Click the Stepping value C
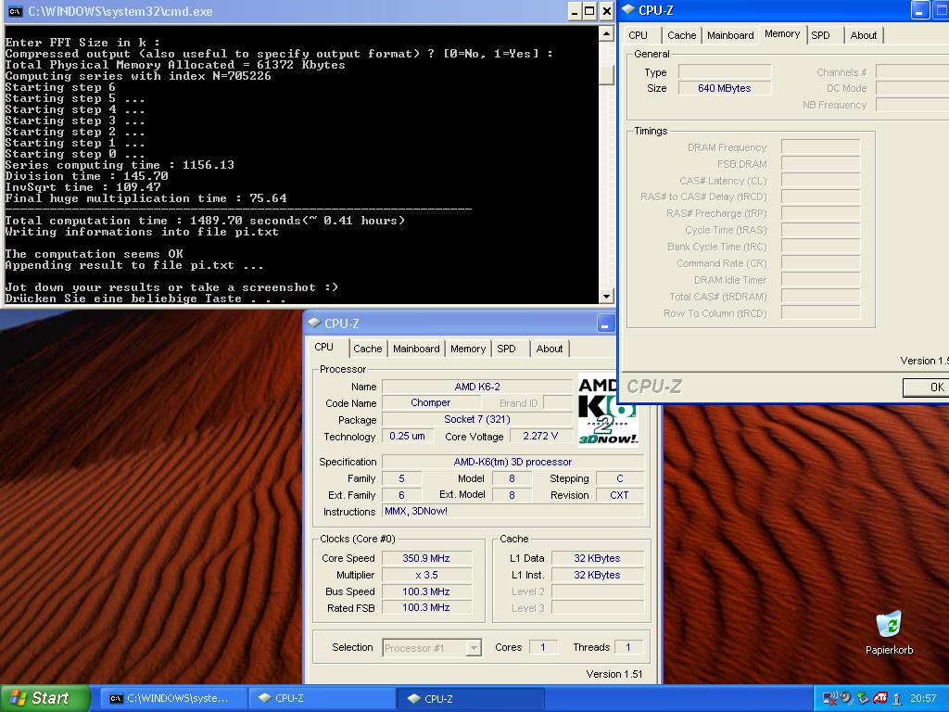Image resolution: width=949 pixels, height=712 pixels. click(x=620, y=478)
